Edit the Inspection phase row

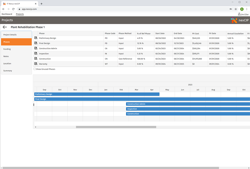tap(36, 53)
